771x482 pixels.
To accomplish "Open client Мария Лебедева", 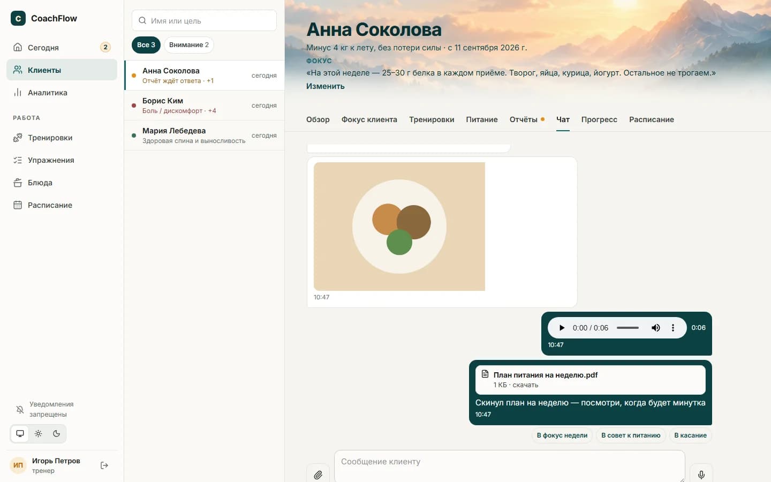I will [205, 135].
